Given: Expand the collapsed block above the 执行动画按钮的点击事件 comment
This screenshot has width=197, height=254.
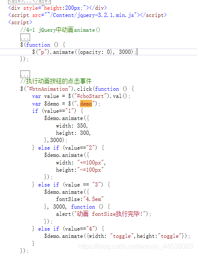Looking at the screenshot, I should (25, 74).
